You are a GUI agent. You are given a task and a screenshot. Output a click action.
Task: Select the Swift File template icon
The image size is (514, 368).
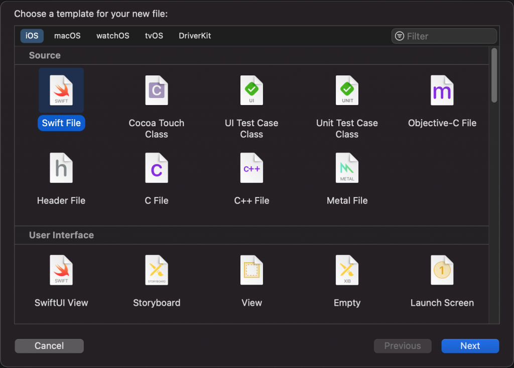61,90
